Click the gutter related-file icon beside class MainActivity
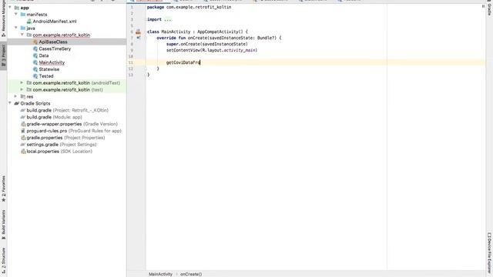Viewport: 493px width, 277px height. [x=138, y=32]
